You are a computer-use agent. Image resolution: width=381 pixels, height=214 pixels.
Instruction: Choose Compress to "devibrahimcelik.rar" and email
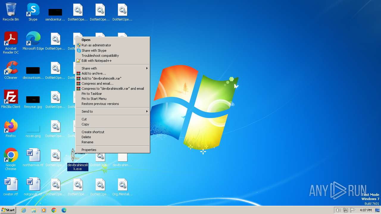113,89
